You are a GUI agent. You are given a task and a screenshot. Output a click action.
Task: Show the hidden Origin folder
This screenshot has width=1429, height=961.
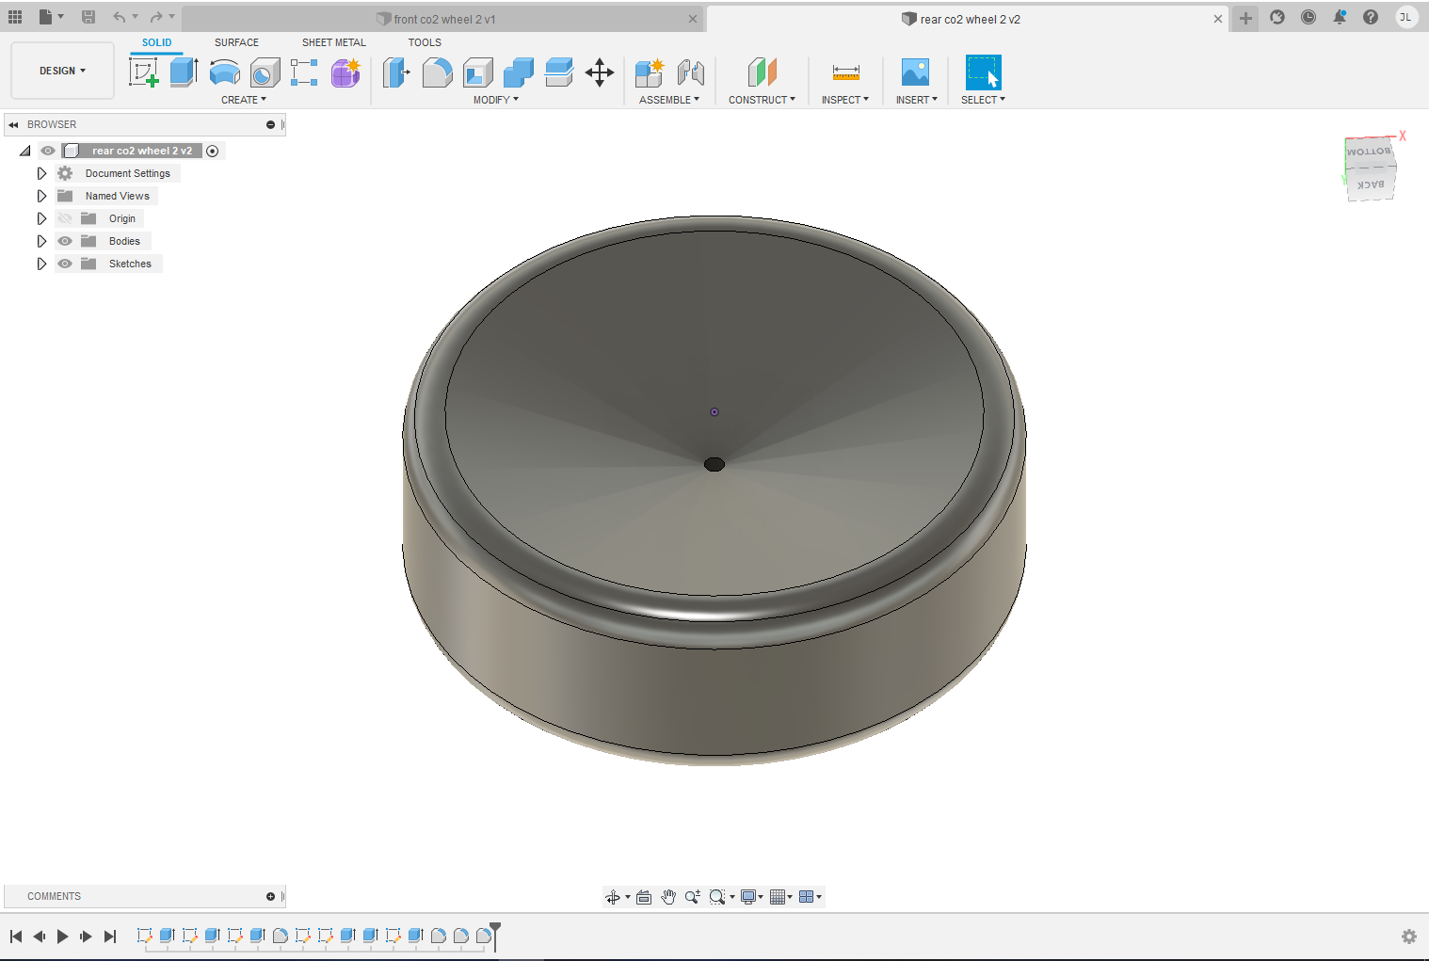[x=65, y=218]
